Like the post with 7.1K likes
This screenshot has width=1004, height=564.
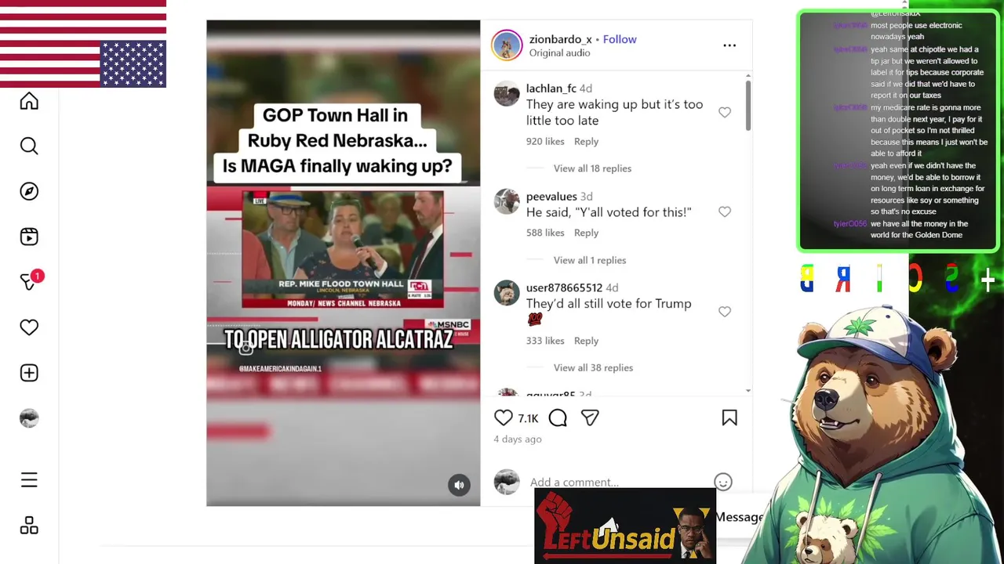pos(504,418)
